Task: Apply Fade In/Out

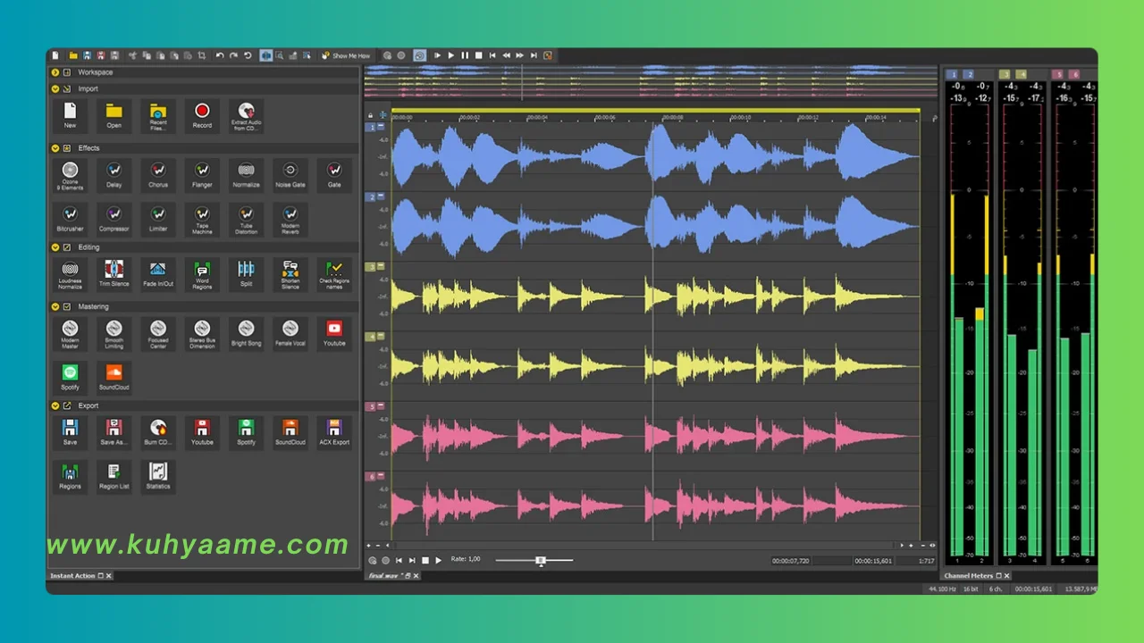Action: click(158, 274)
